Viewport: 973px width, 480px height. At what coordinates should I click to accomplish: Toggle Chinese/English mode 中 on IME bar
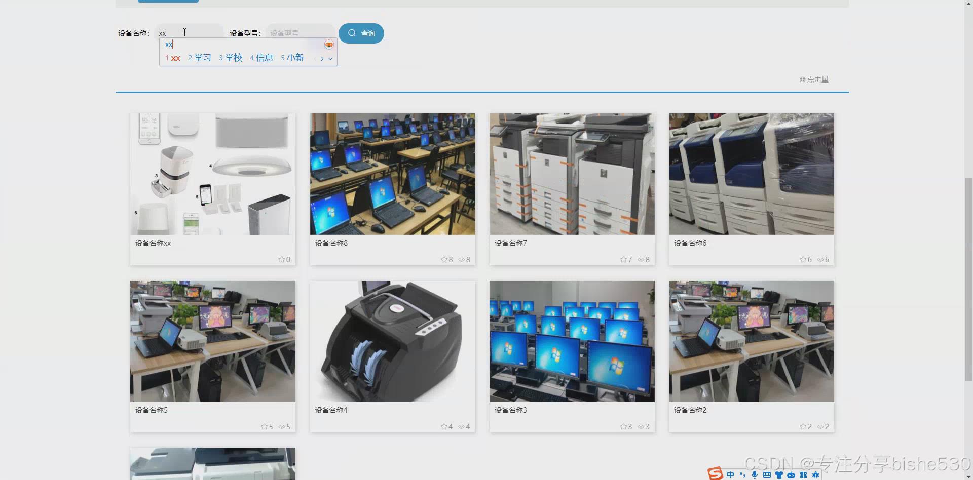pos(730,475)
